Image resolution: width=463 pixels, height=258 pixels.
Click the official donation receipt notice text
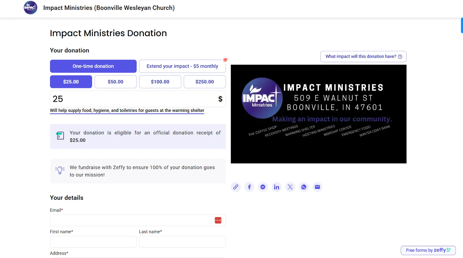click(x=145, y=137)
